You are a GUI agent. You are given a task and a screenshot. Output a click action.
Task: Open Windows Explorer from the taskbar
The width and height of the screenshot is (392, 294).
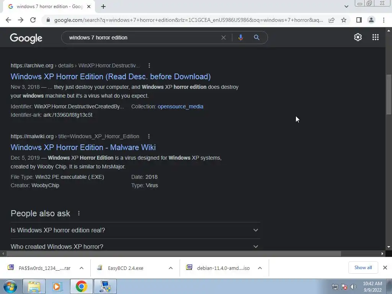coord(34,287)
